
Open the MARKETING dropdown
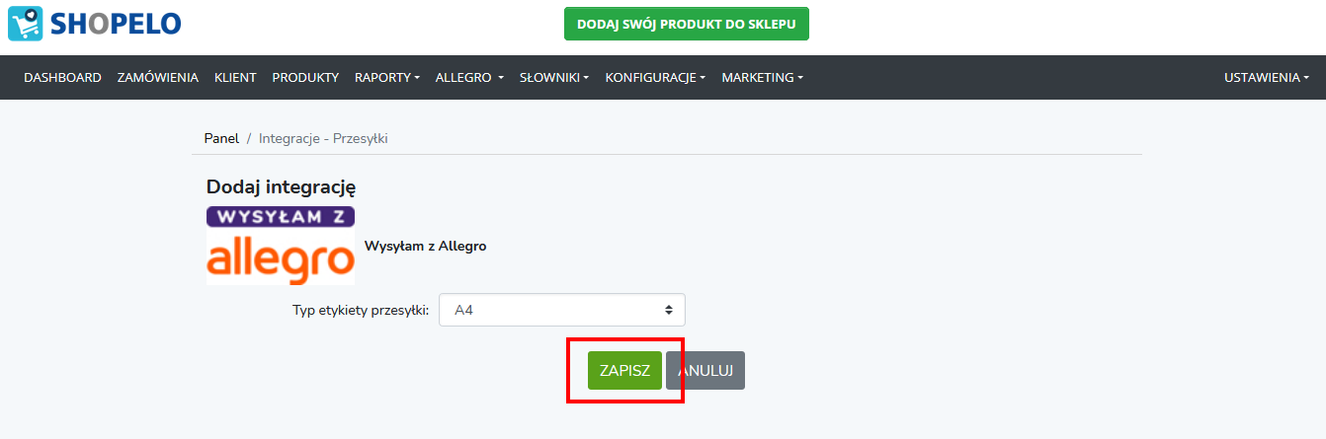tap(762, 77)
